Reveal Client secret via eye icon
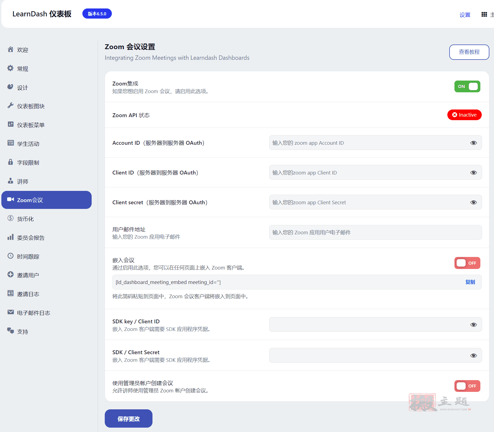This screenshot has height=432, width=494. (x=474, y=202)
